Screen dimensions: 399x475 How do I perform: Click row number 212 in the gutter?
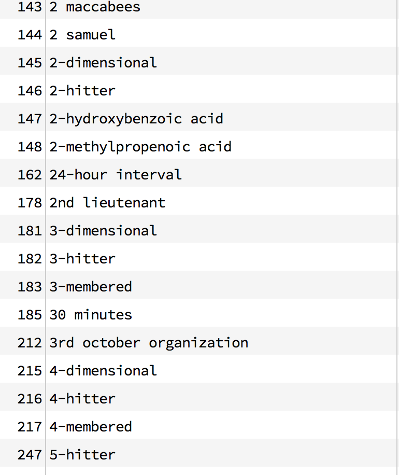[30, 343]
